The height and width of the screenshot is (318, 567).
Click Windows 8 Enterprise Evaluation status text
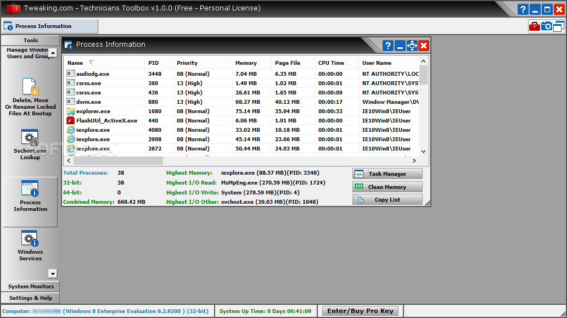point(136,311)
